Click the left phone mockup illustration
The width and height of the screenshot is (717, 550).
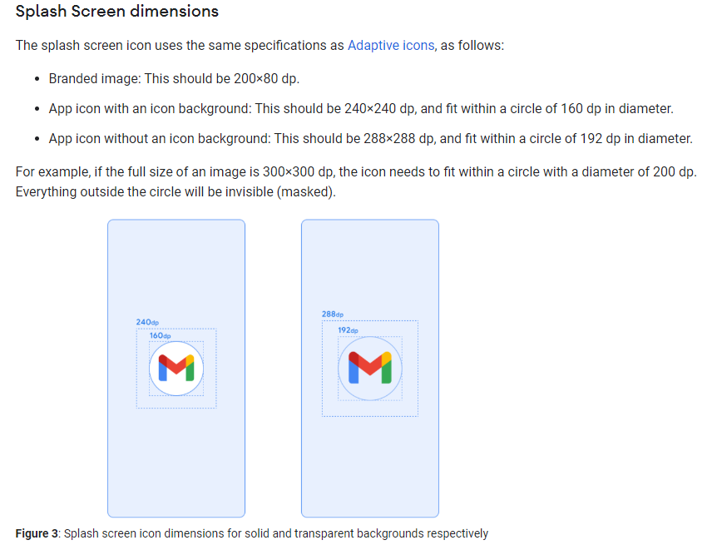176,369
